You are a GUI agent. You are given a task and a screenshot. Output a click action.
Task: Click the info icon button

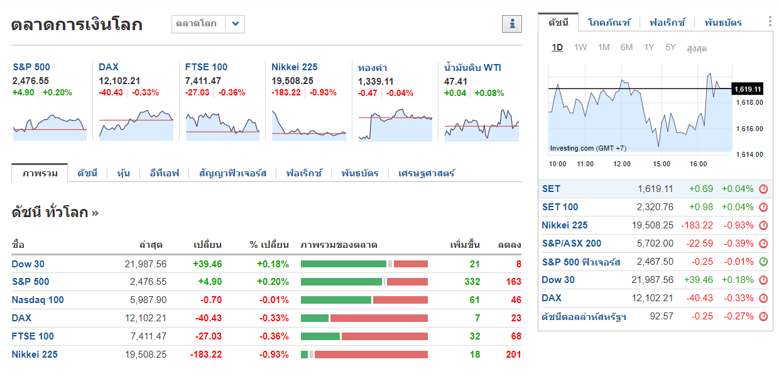[512, 24]
